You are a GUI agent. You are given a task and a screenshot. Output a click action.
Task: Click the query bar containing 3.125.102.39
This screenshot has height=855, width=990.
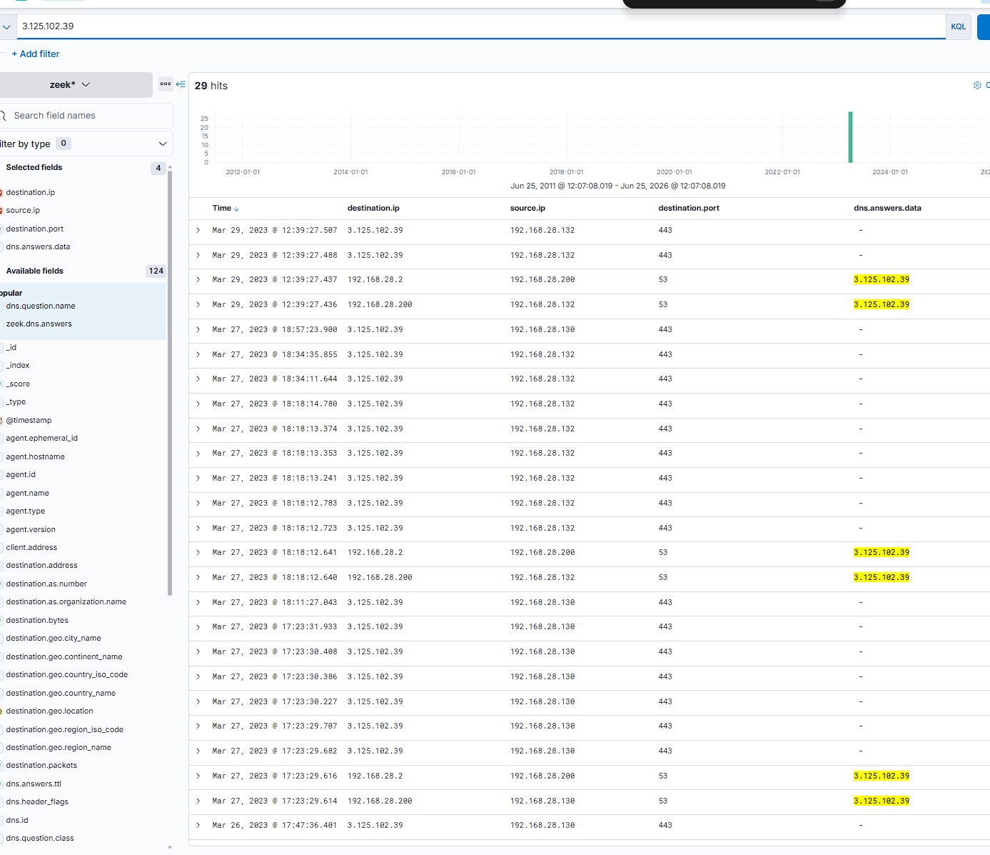[x=481, y=26]
